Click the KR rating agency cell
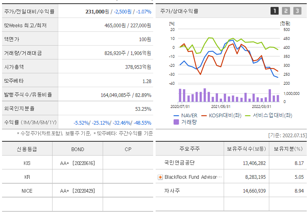Screen dimensions: 308x213 pyautogui.click(x=27, y=177)
